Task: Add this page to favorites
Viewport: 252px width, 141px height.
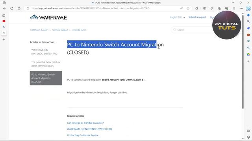Action: [x=188, y=8]
